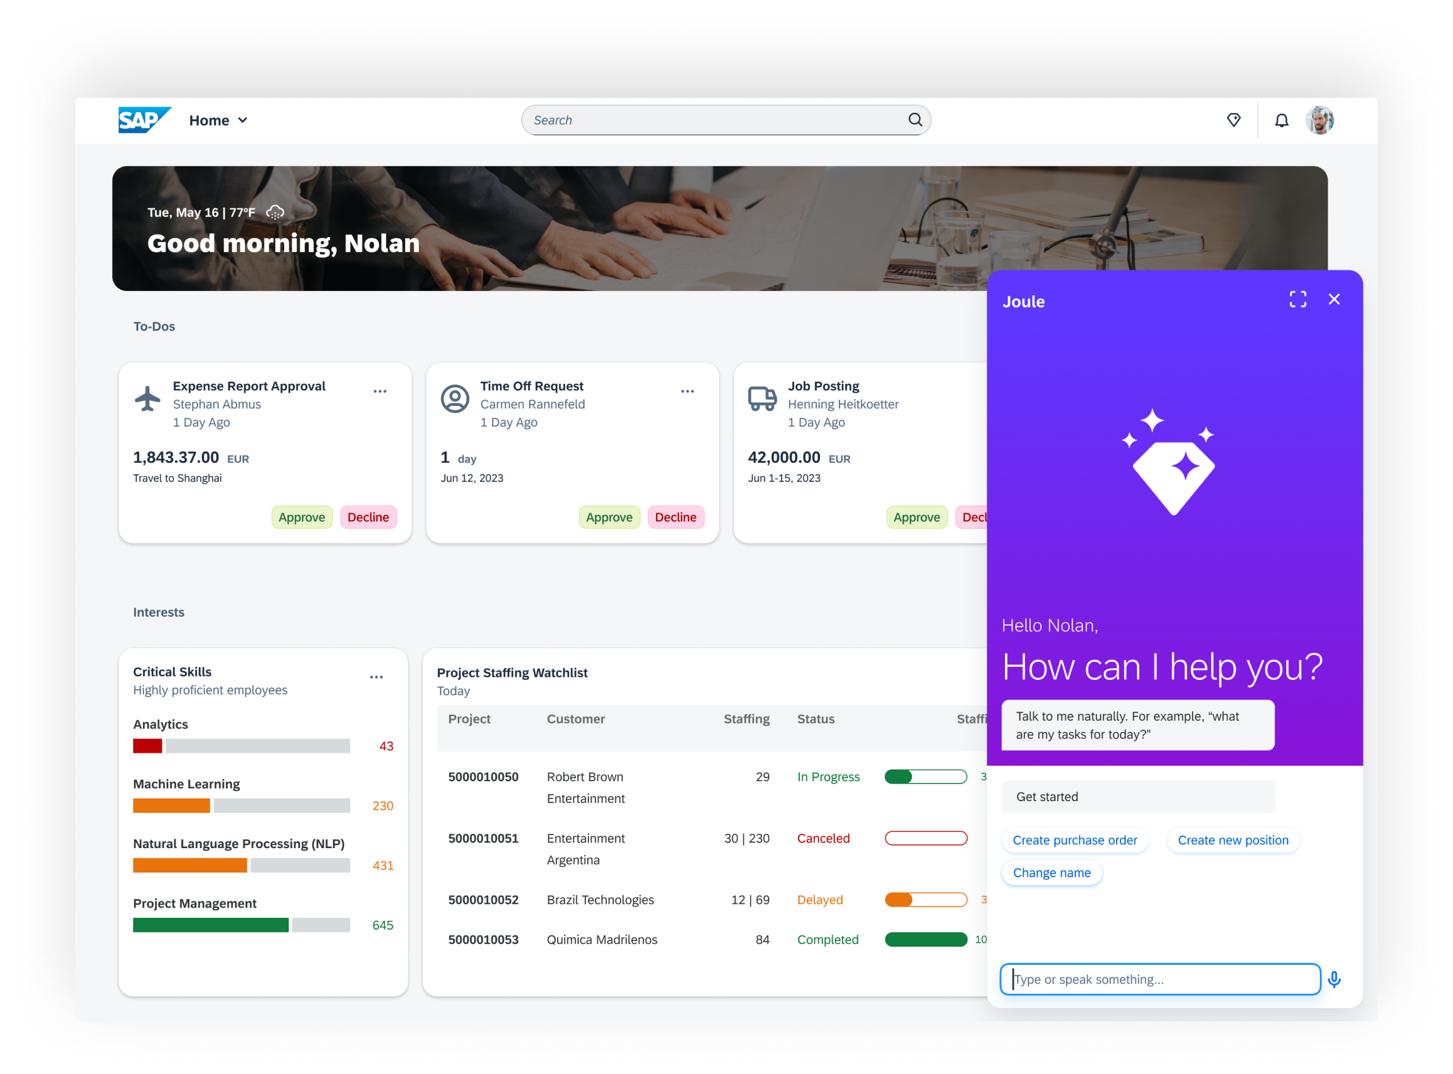Open the Joule diamond icon in header
This screenshot has height=1074, width=1453.
click(x=1233, y=120)
